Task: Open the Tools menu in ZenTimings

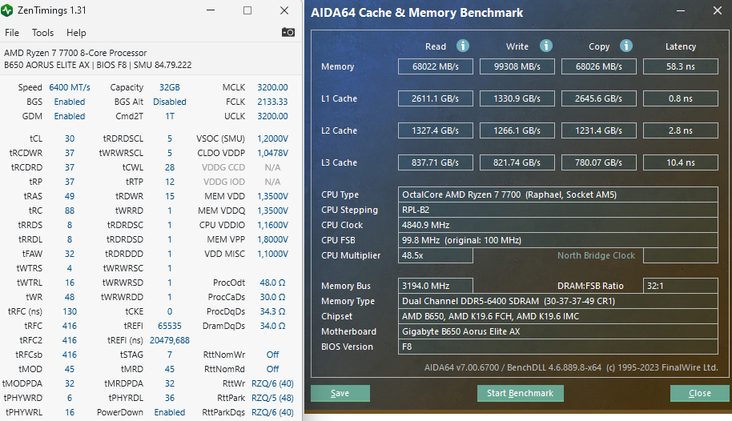Action: pos(42,33)
